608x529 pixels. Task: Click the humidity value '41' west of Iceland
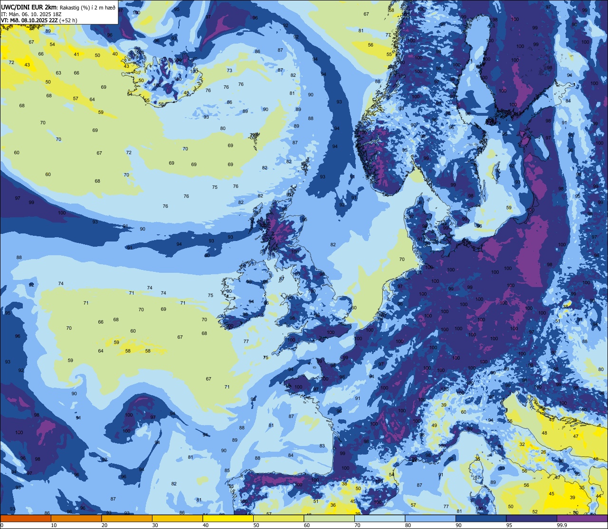pyautogui.click(x=76, y=54)
